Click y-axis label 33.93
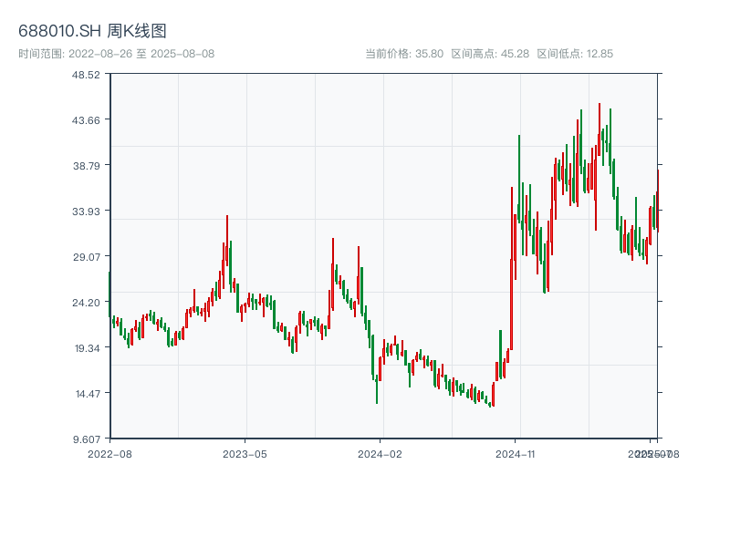 tap(86, 212)
